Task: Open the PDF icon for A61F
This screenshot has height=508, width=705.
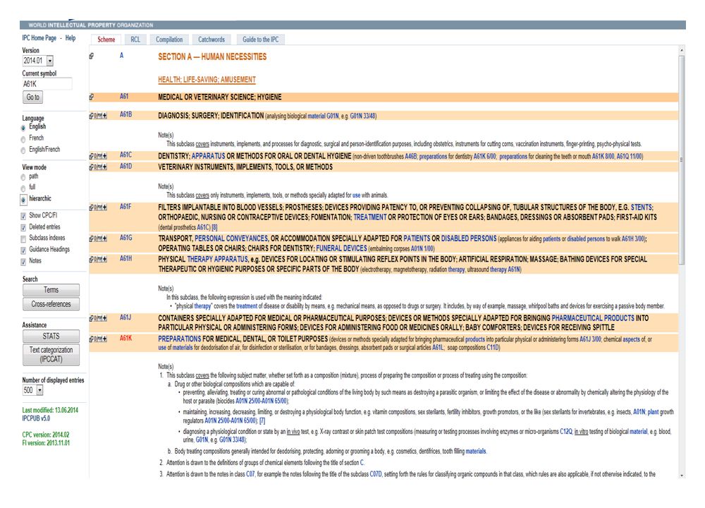Action: tap(100, 207)
